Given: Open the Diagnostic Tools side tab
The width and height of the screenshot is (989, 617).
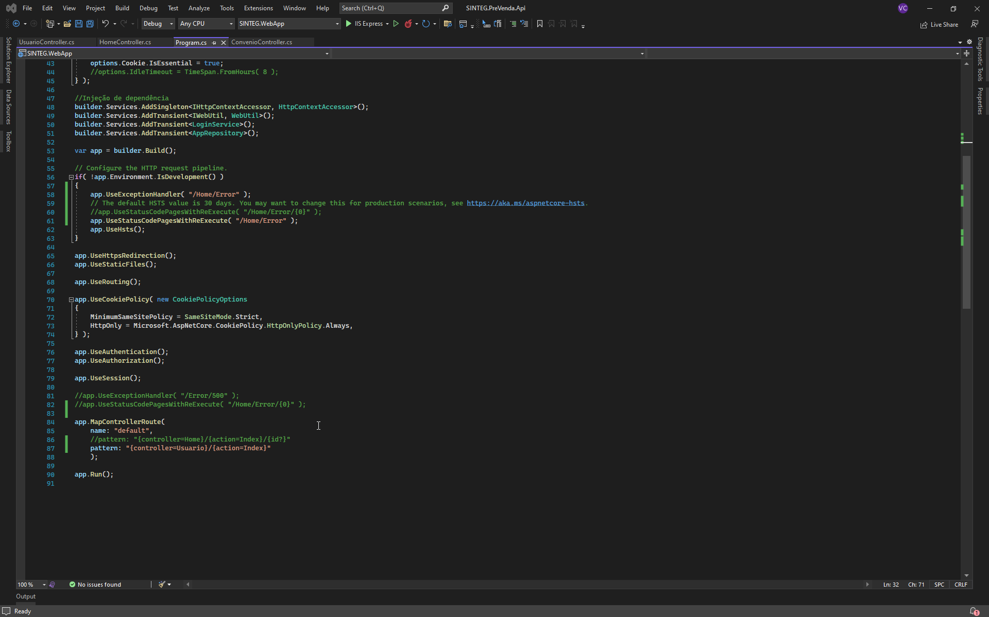Looking at the screenshot, I should pos(980,59).
